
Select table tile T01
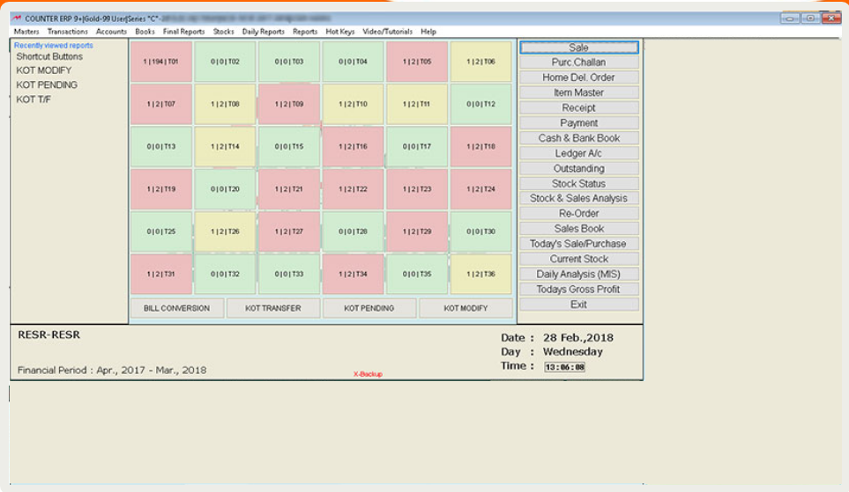pyautogui.click(x=160, y=62)
